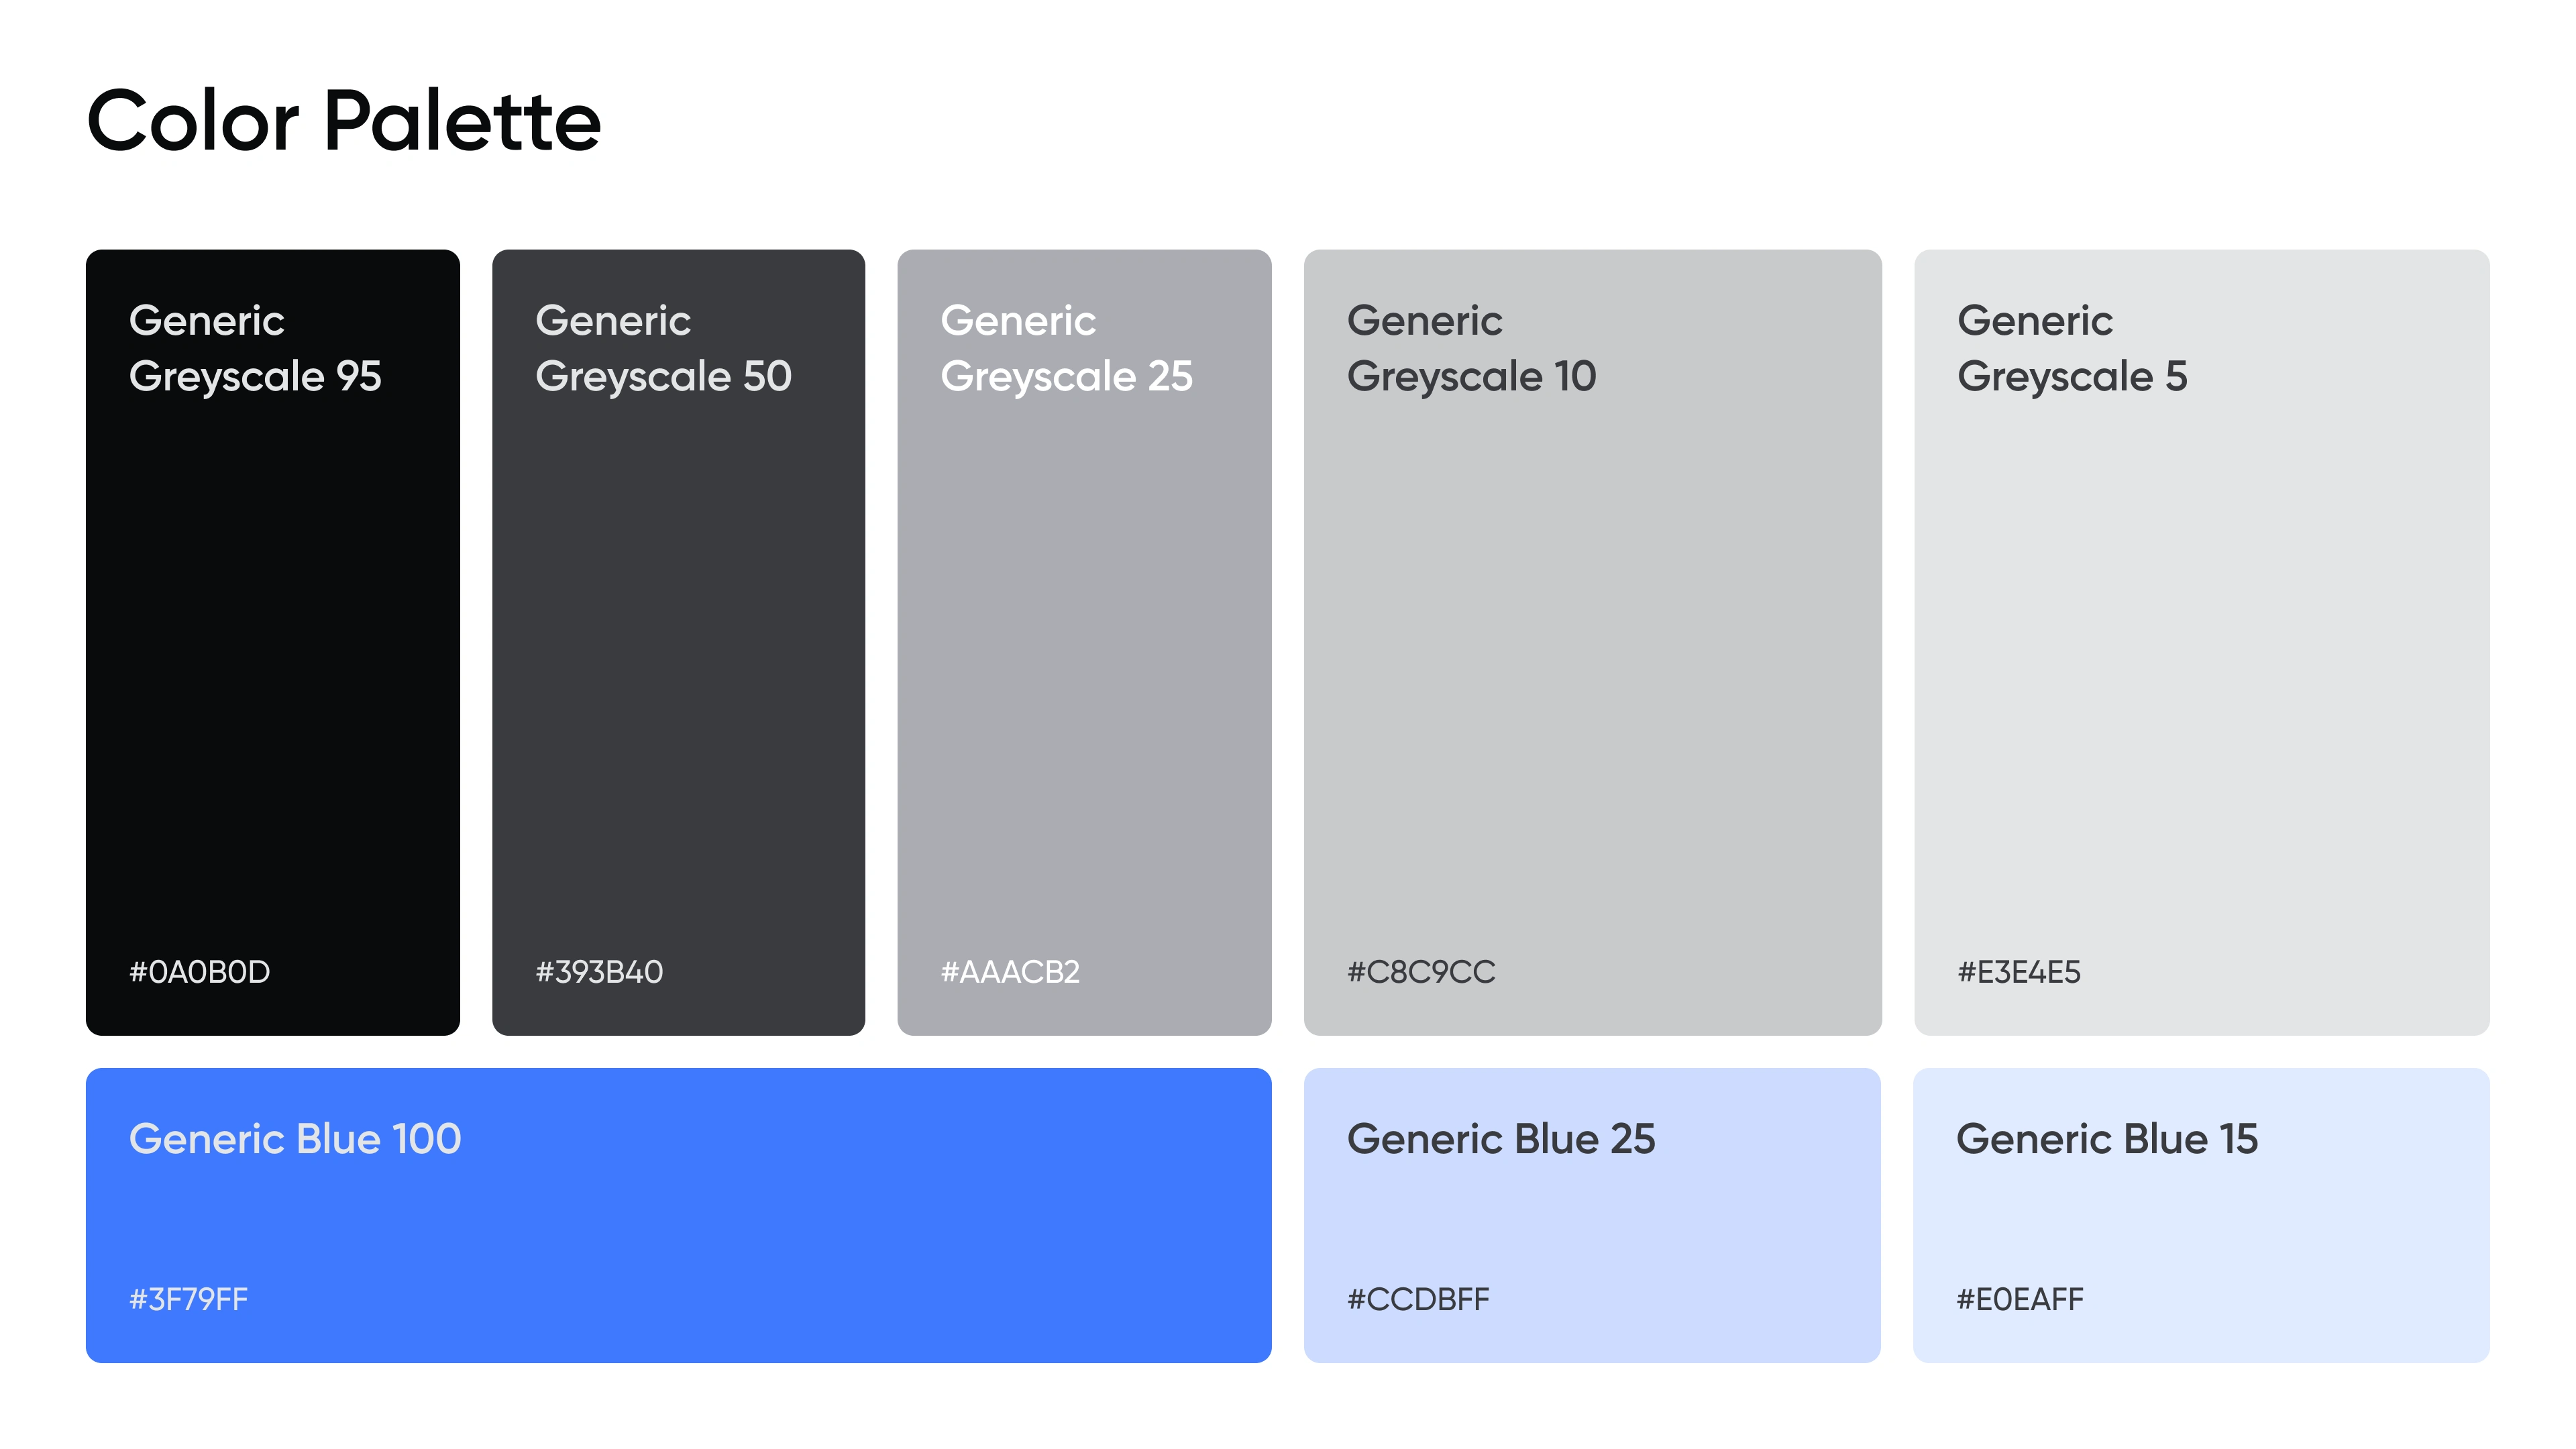This screenshot has width=2576, height=1449.
Task: Click hex code #0A0B0D
Action: [199, 972]
